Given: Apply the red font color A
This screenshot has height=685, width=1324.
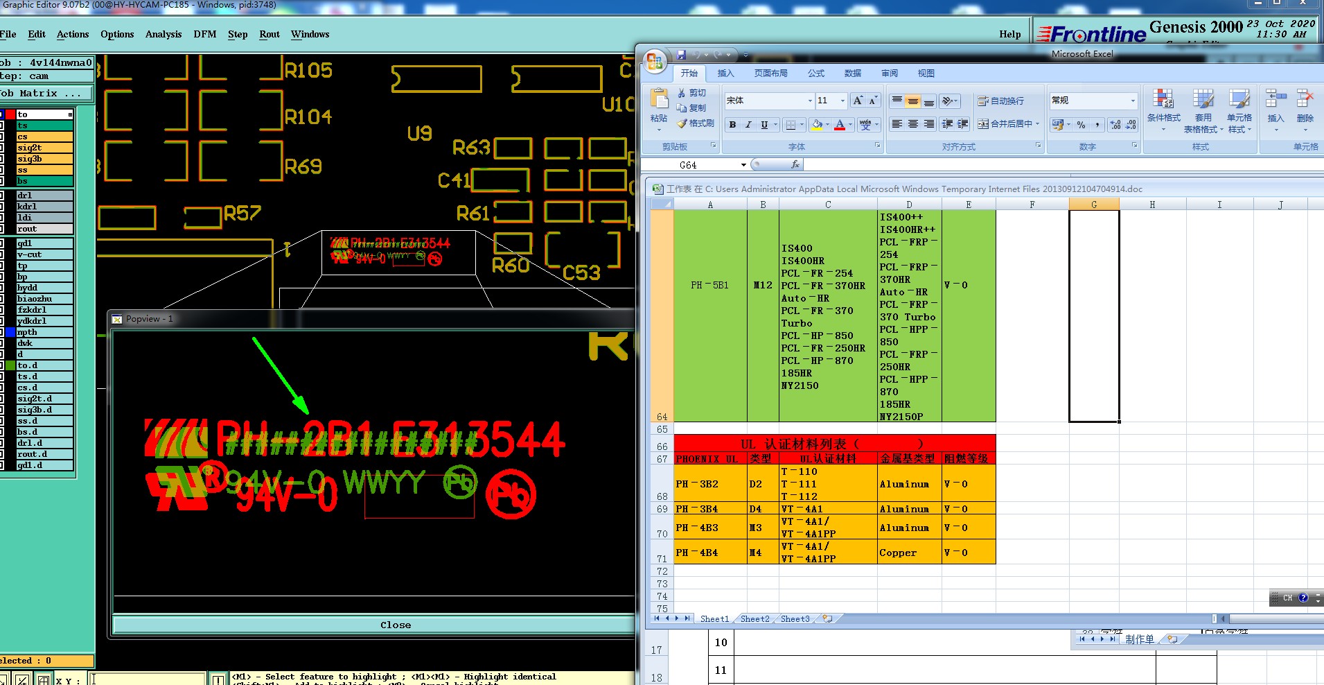Looking at the screenshot, I should point(840,125).
